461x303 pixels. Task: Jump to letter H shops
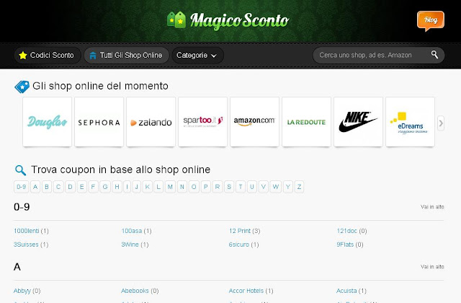117,187
